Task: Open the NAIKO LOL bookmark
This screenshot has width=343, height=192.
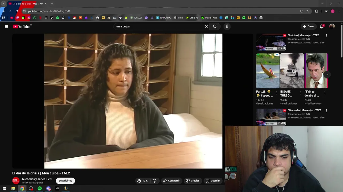Action: coord(163,18)
